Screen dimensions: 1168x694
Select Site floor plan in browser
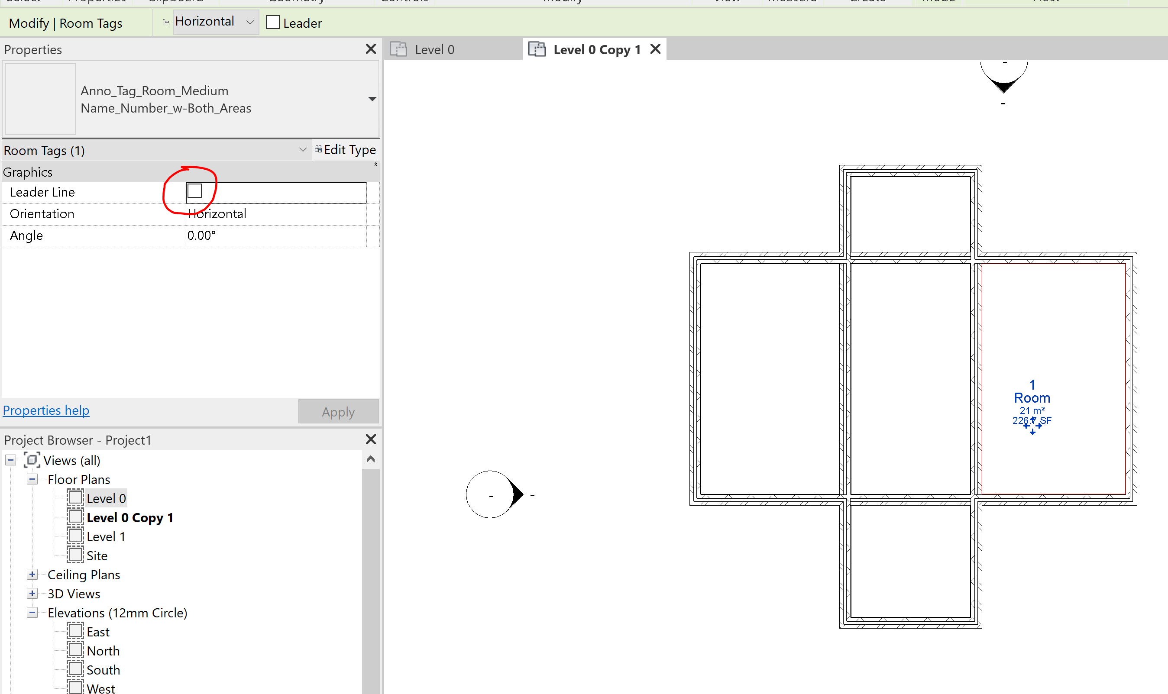(97, 555)
